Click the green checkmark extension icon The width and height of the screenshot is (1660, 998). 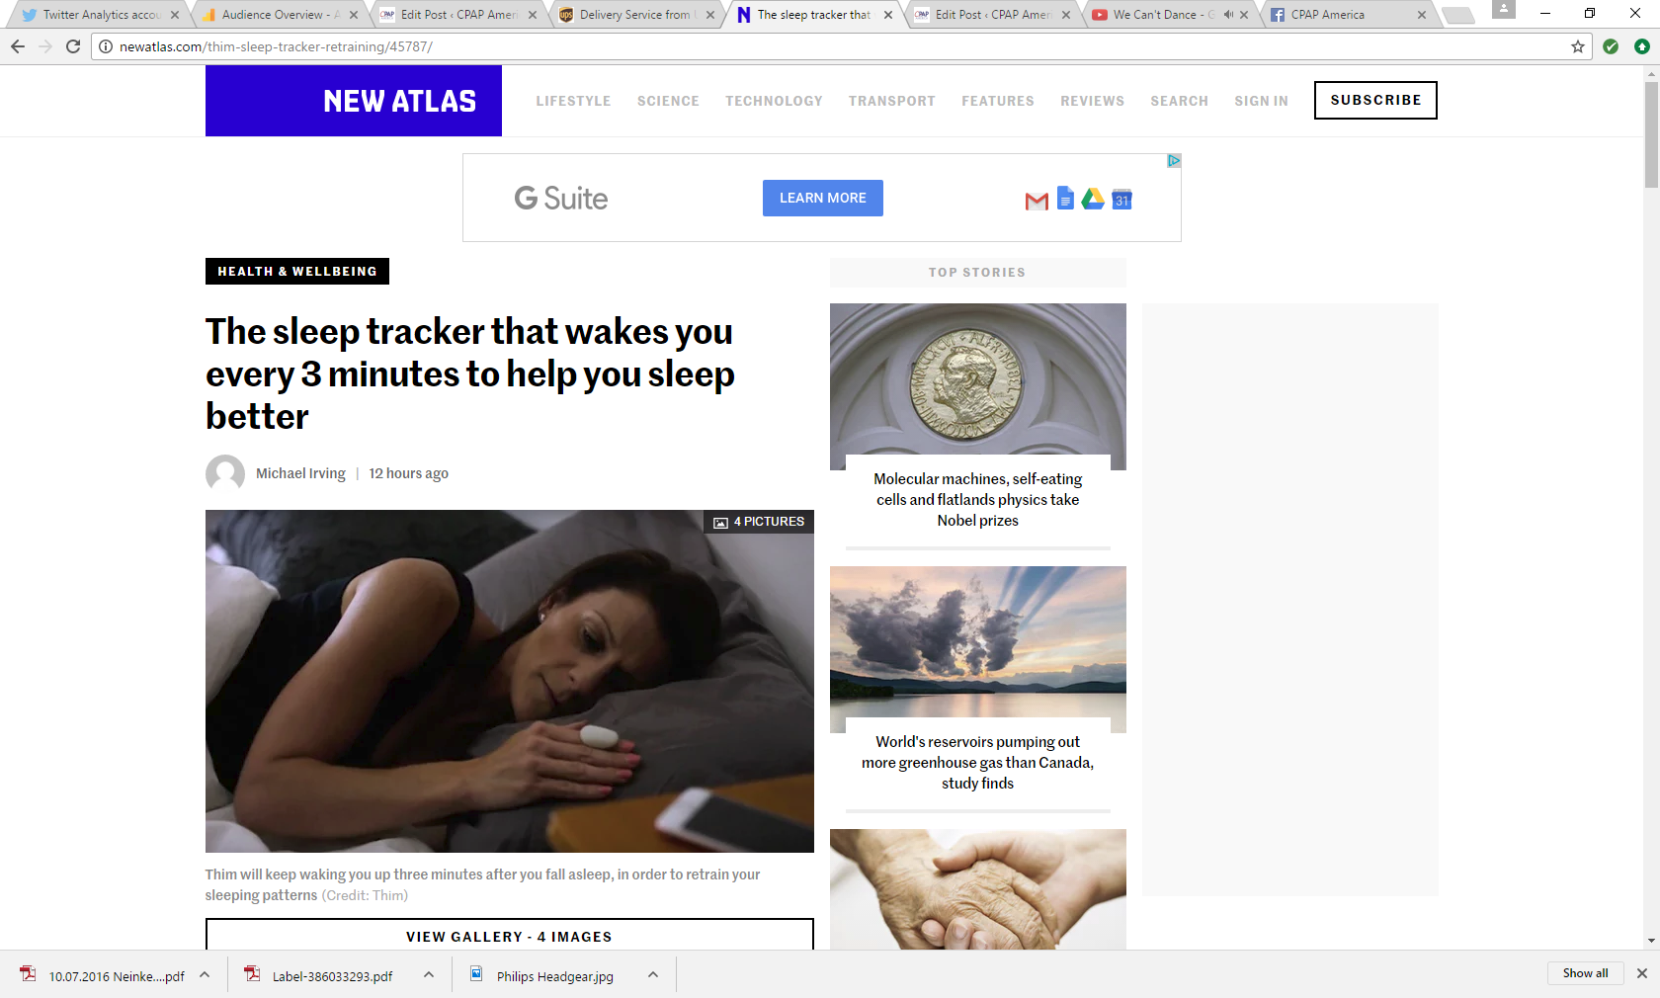coord(1611,46)
